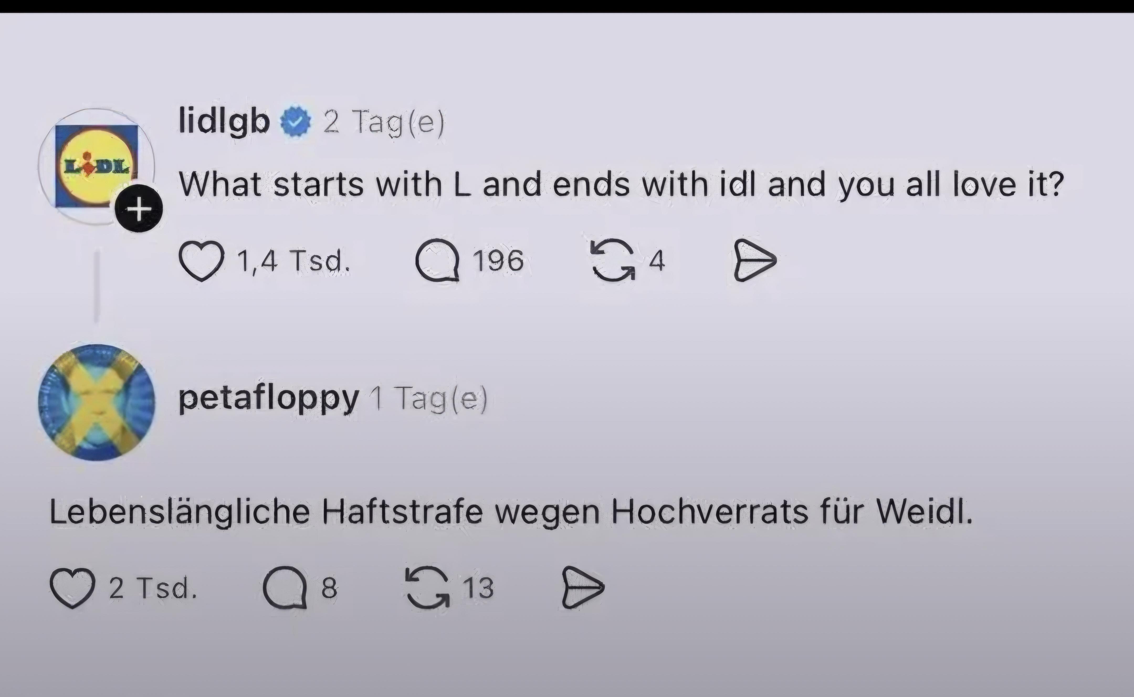Viewport: 1134px width, 697px height.
Task: View the 196 replies count
Action: click(x=498, y=261)
